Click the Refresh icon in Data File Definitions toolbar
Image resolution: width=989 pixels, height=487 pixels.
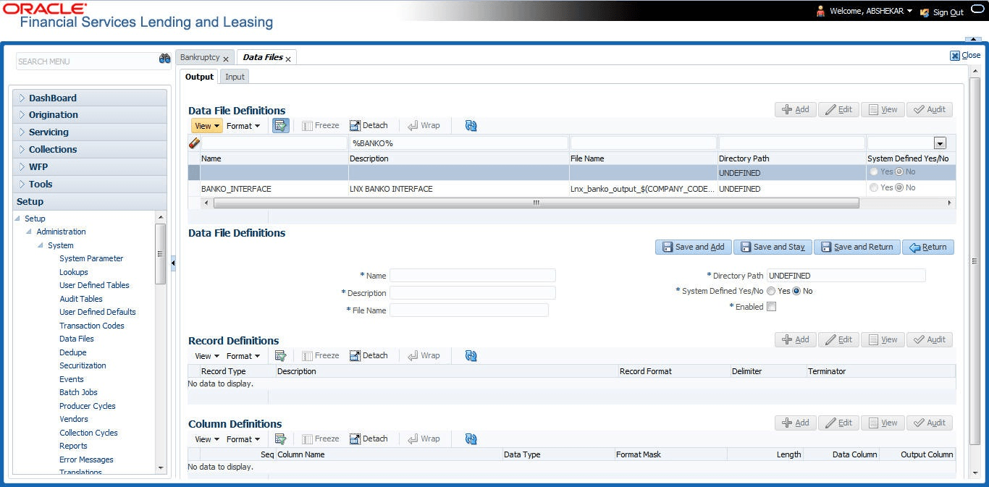pyautogui.click(x=471, y=126)
